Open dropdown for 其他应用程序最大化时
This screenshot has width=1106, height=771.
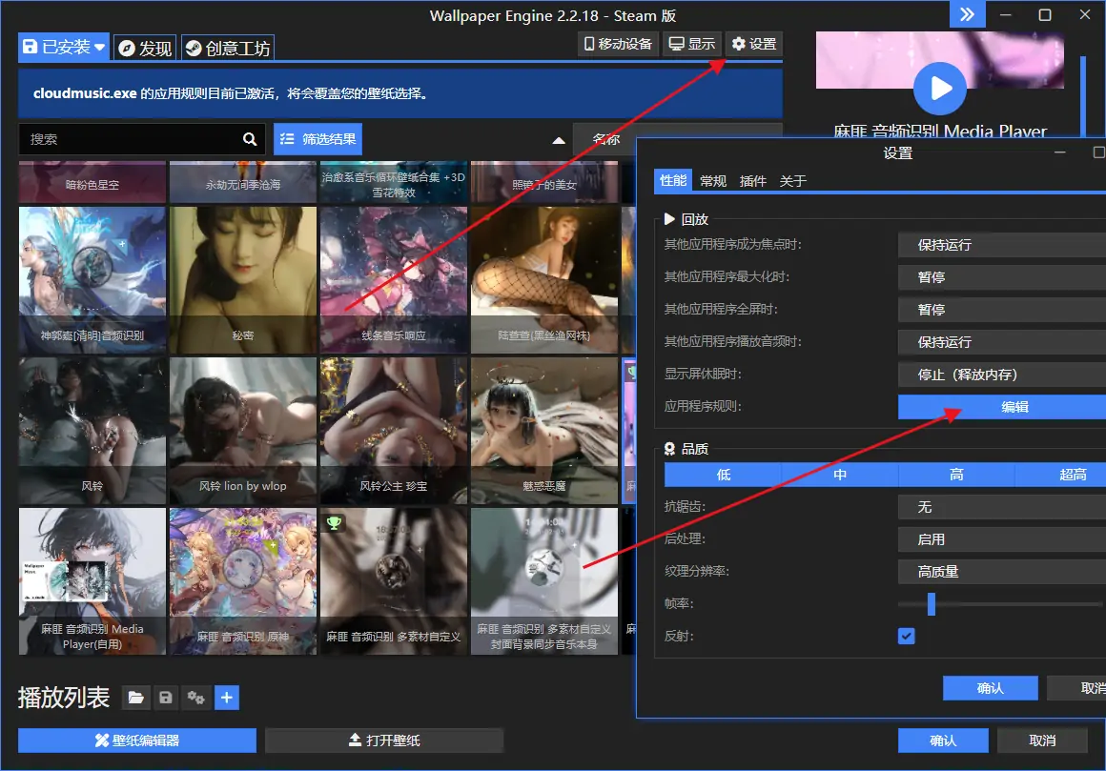pos(1001,277)
